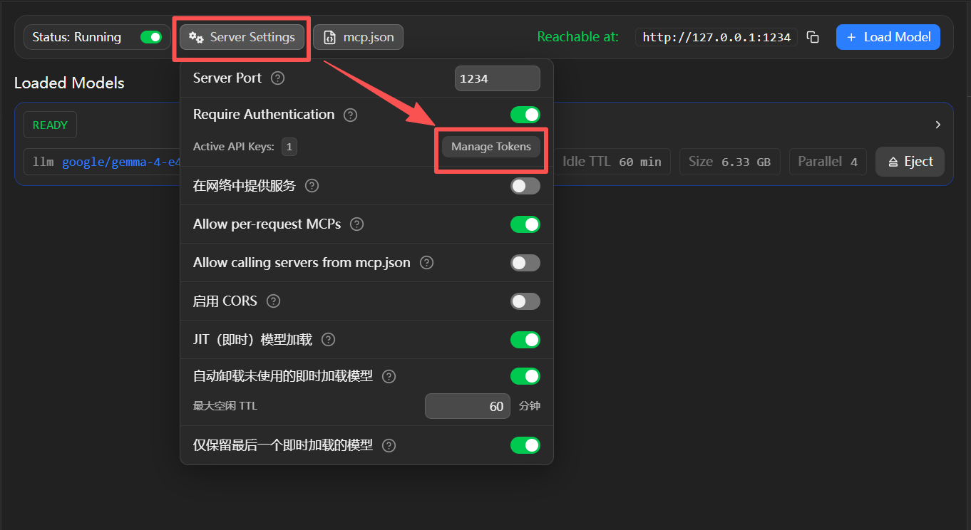
Task: Click the Size 6.33 GB label
Action: click(x=729, y=162)
